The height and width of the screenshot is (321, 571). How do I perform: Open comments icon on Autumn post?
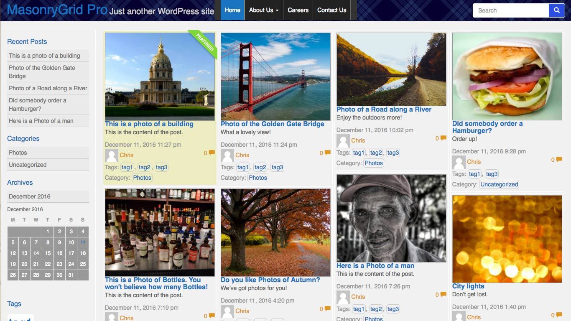click(327, 309)
